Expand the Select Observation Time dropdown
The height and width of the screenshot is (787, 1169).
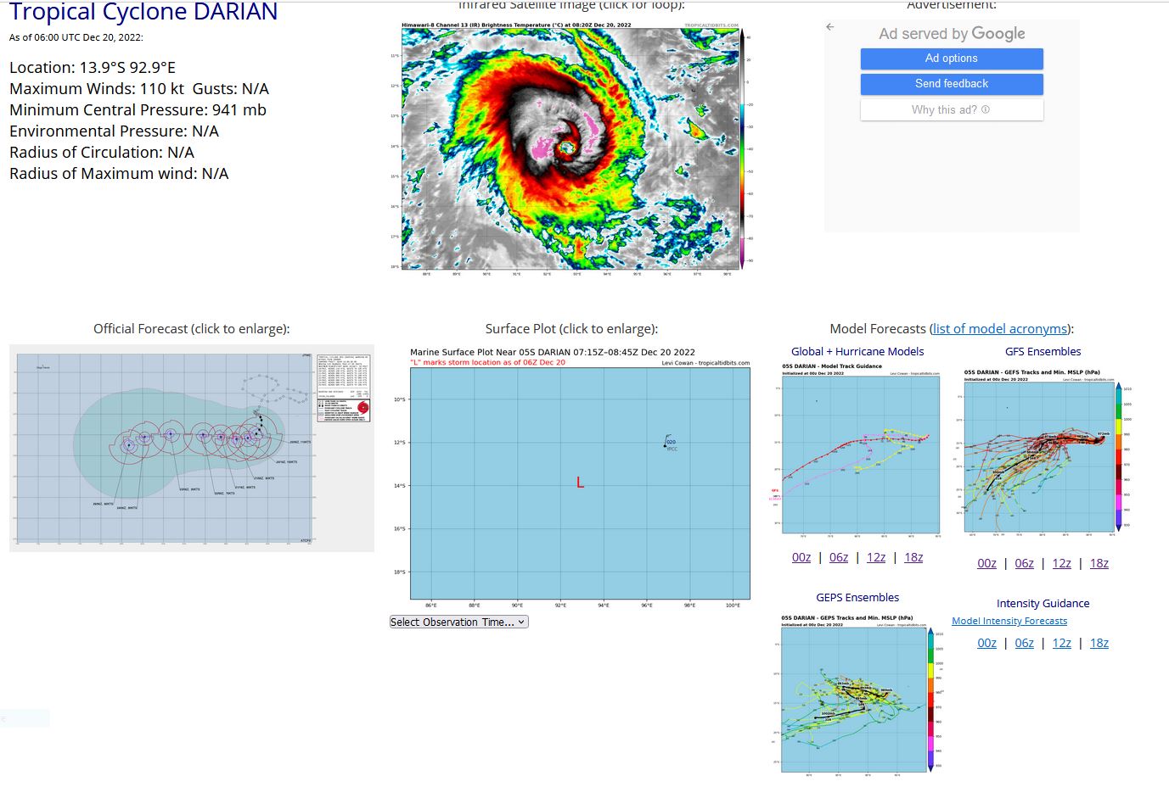click(458, 622)
